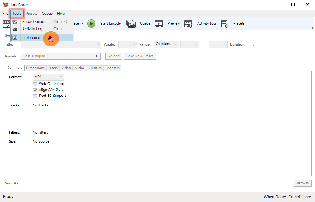Choose Activity Log from Tools menu

42,29
